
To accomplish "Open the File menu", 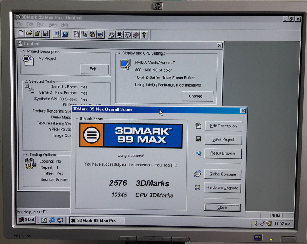I will 19,24.
